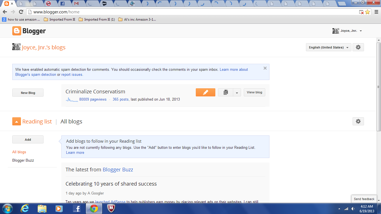Screen dimensions: 381x214
Task: Dismiss spam detection notice with X
Action: tap(265, 68)
